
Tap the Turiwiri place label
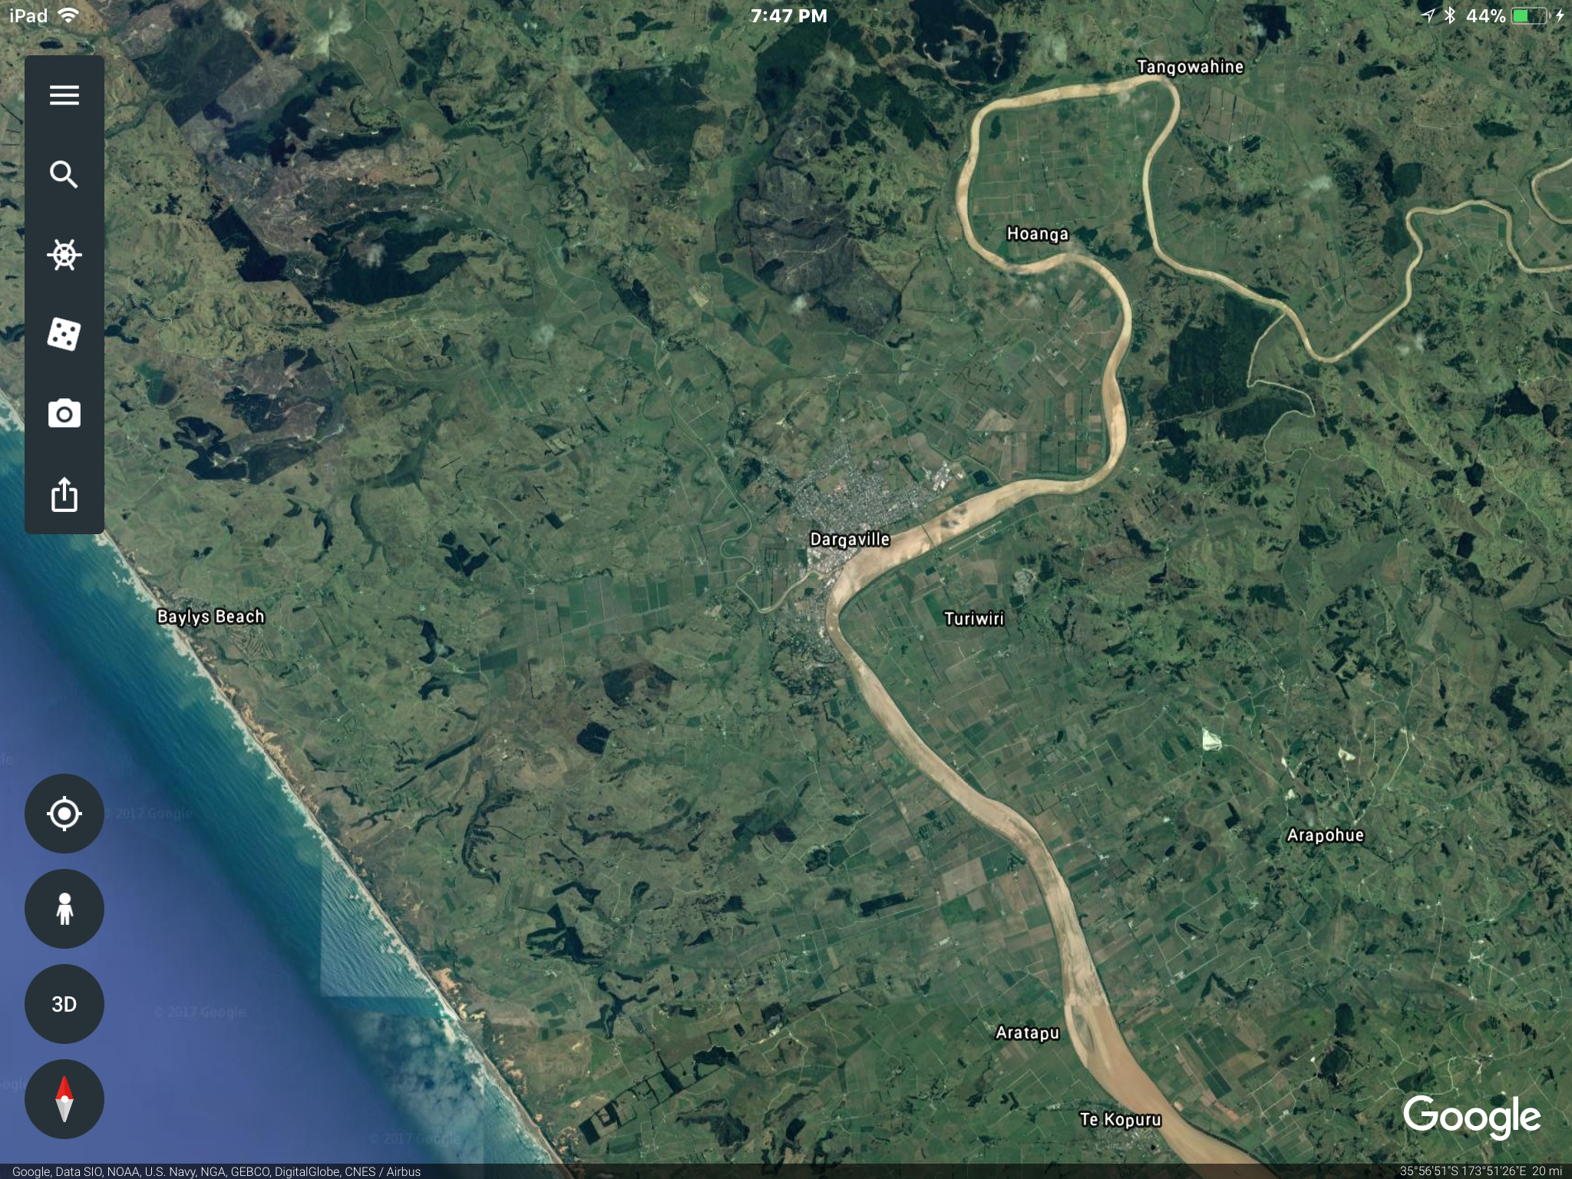click(x=973, y=619)
